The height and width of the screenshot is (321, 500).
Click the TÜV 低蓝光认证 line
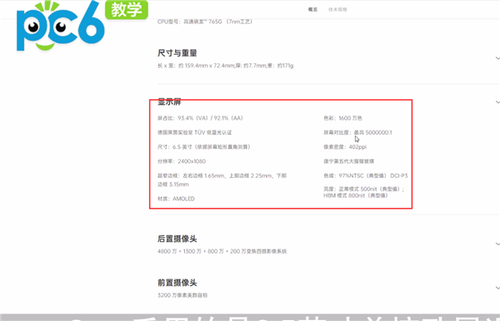point(194,132)
